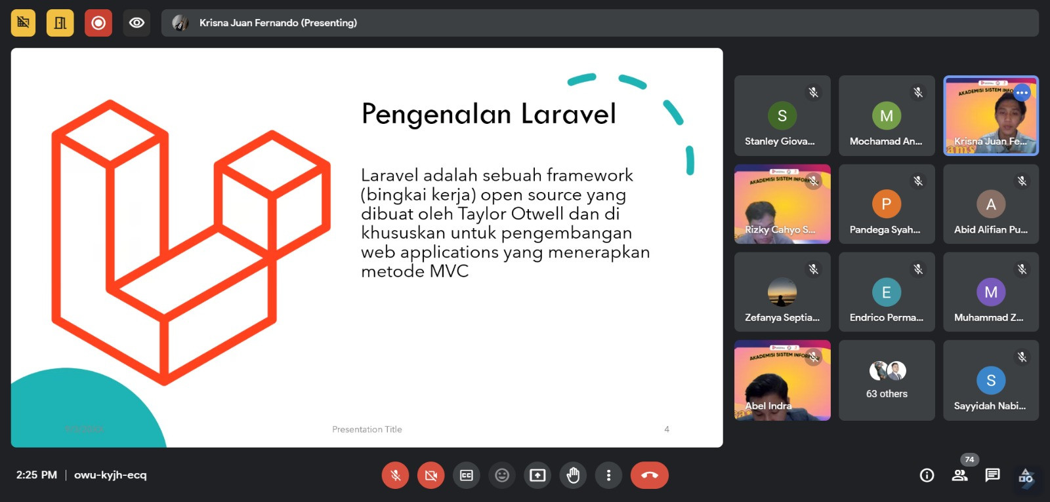
Task: Unmute the microphone
Action: click(x=395, y=475)
